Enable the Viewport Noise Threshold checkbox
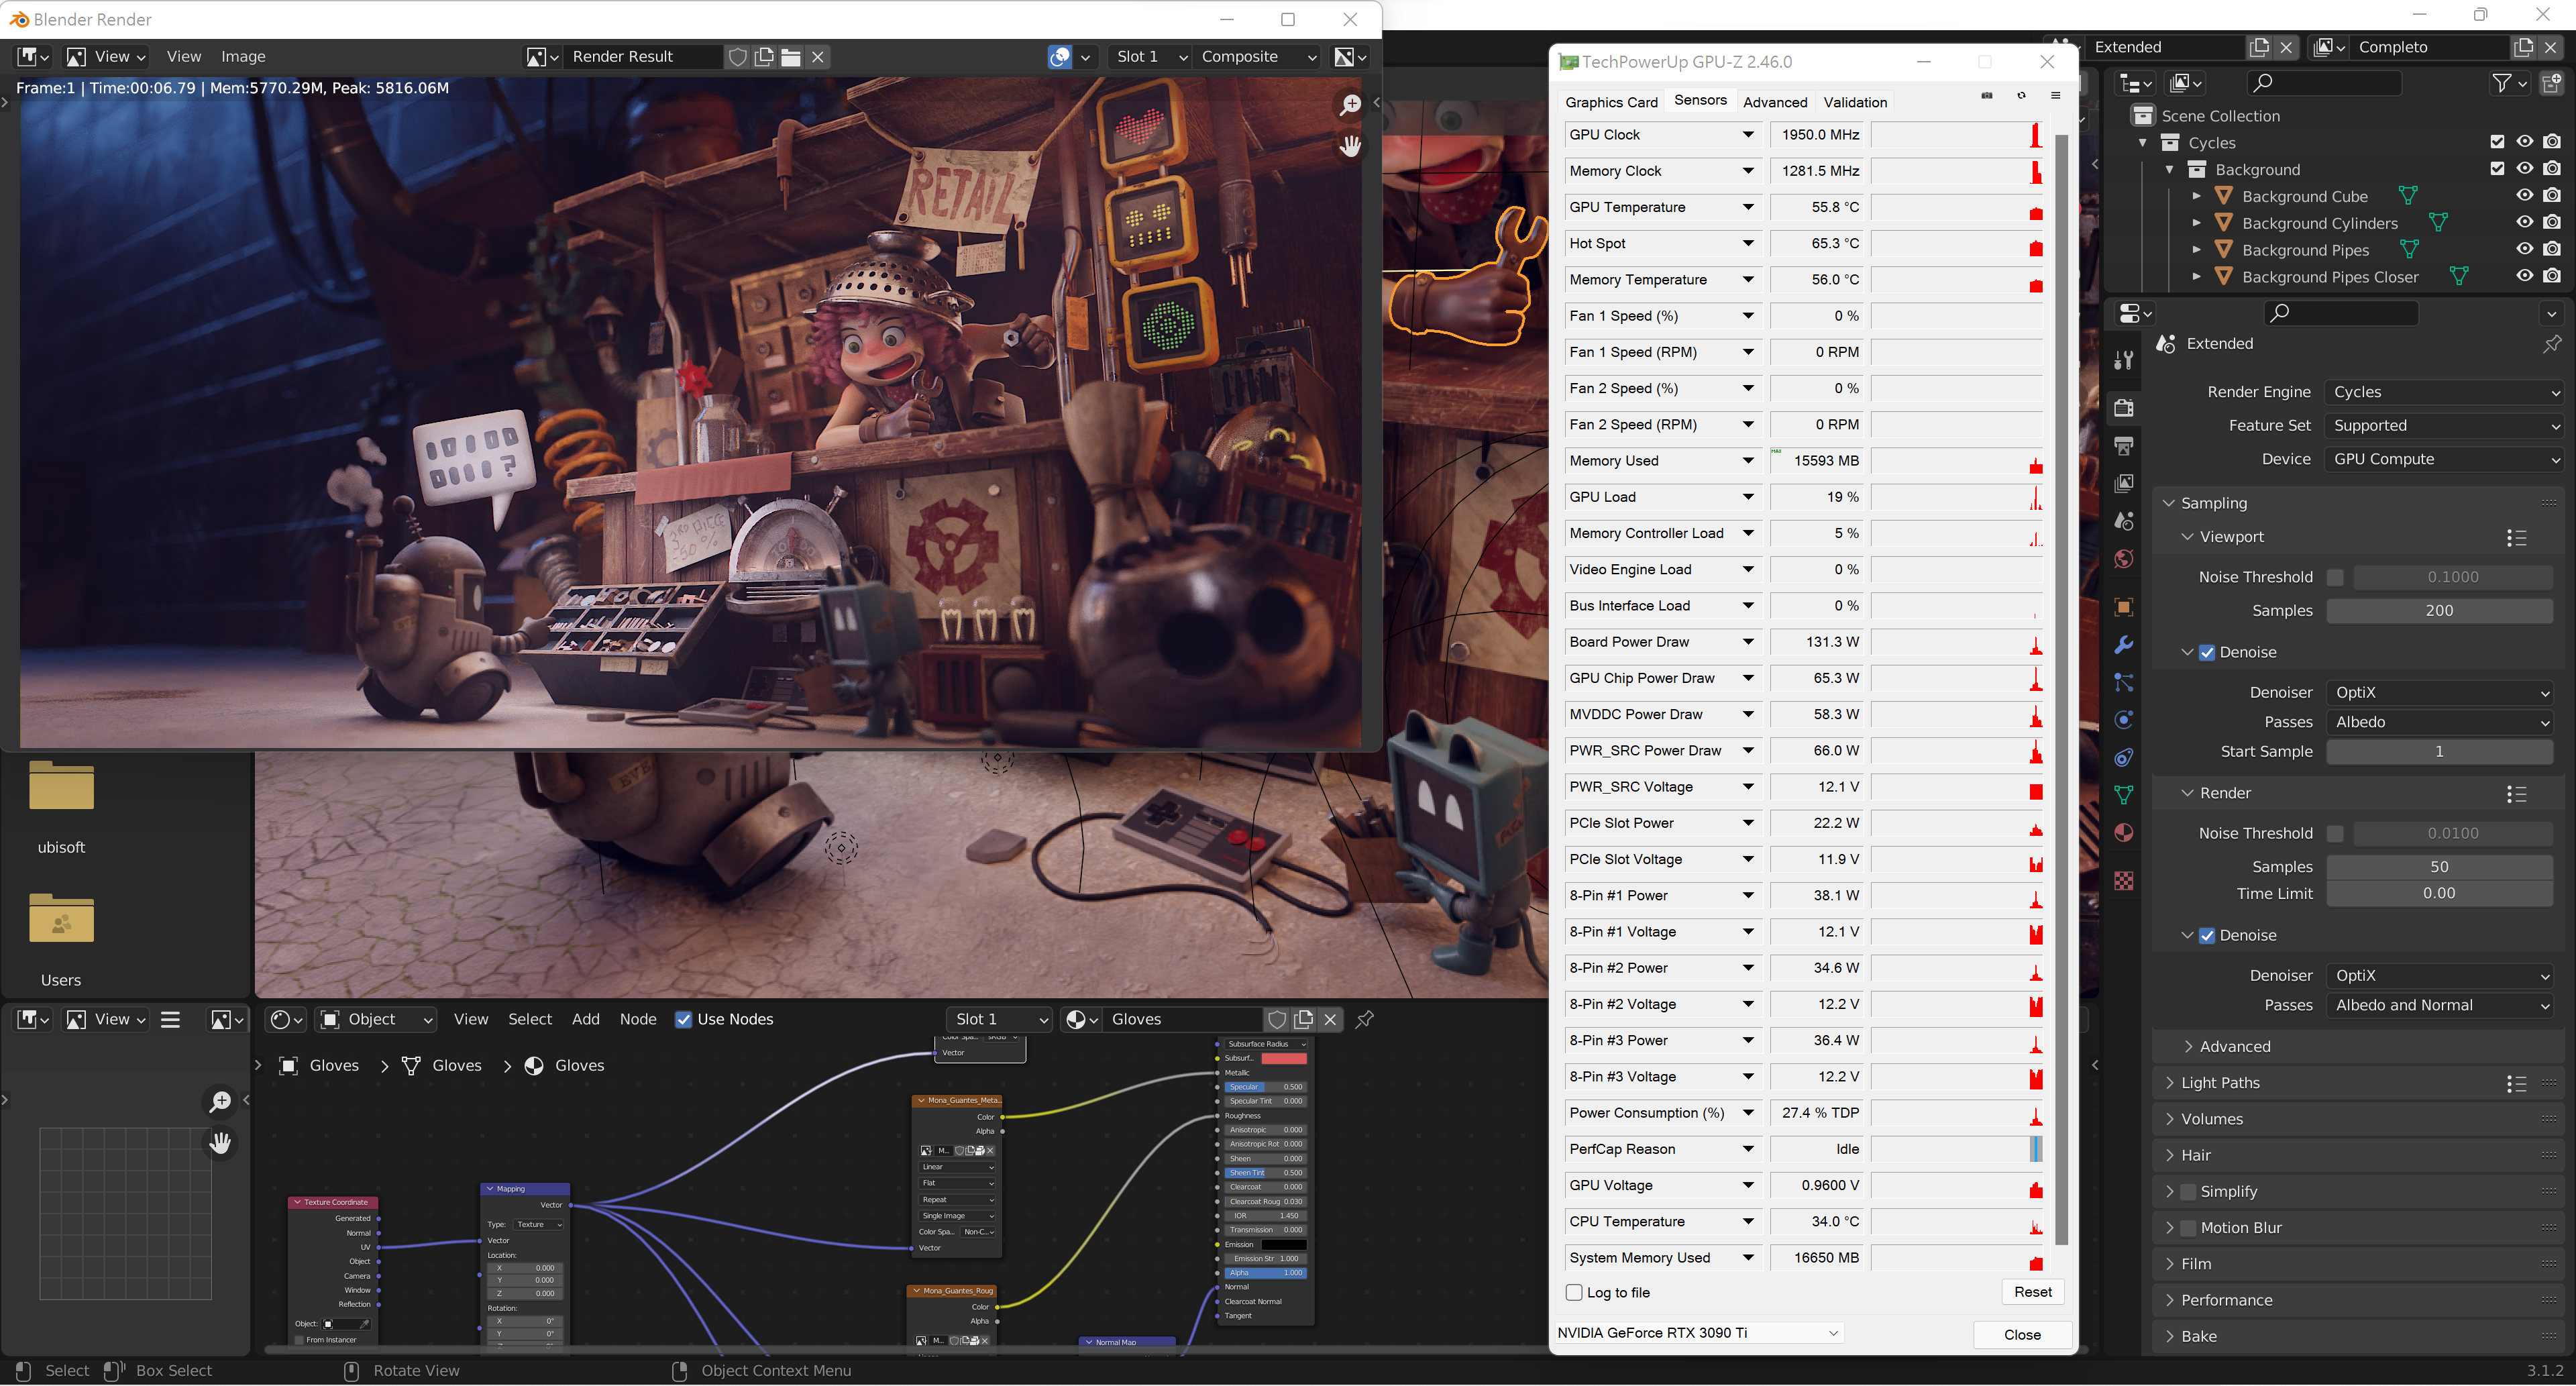This screenshot has width=2576, height=1386. (x=2335, y=577)
